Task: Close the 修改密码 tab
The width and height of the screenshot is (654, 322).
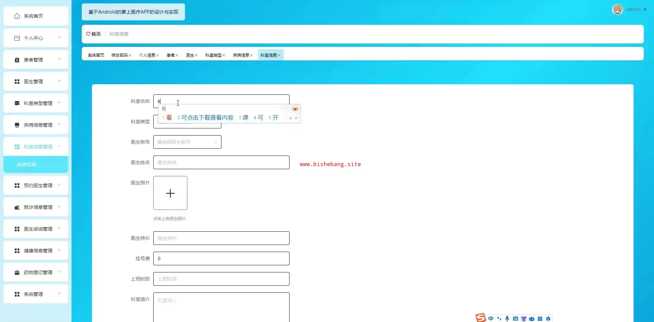Action: pyautogui.click(x=130, y=55)
